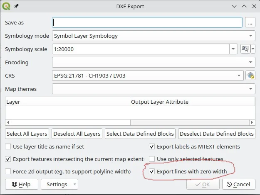This screenshot has width=260, height=195.
Task: Open the Settings menu button
Action: (60, 184)
